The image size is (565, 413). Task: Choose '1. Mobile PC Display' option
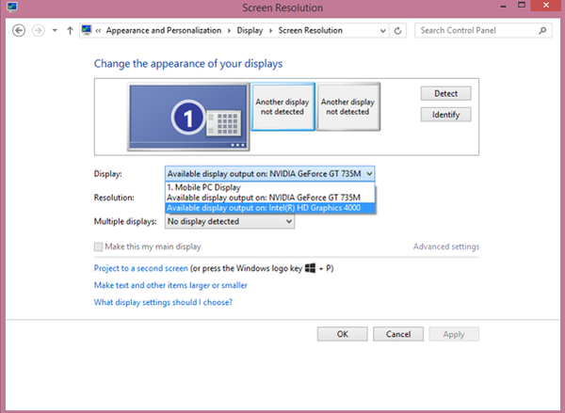(203, 186)
